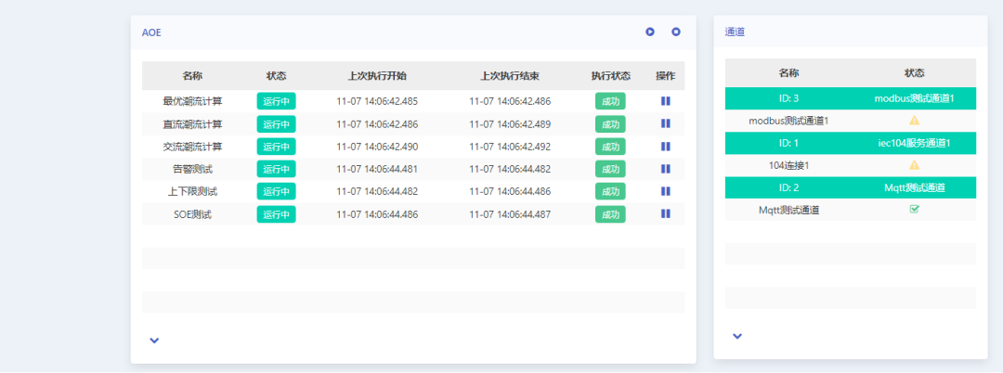The image size is (1003, 373).
Task: Select the ID: 3 channel group row
Action: (x=851, y=98)
